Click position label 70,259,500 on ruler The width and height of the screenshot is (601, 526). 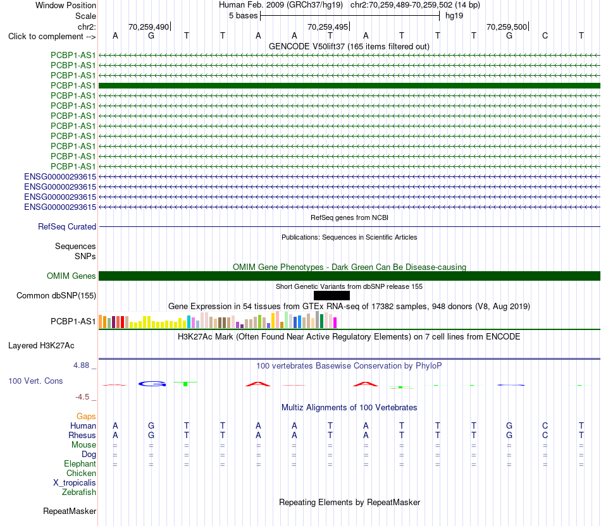click(x=507, y=27)
